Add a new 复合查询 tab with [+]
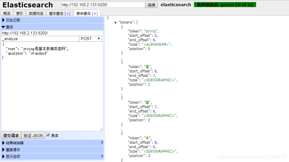This screenshot has height=162, width=289. pos(95,14)
